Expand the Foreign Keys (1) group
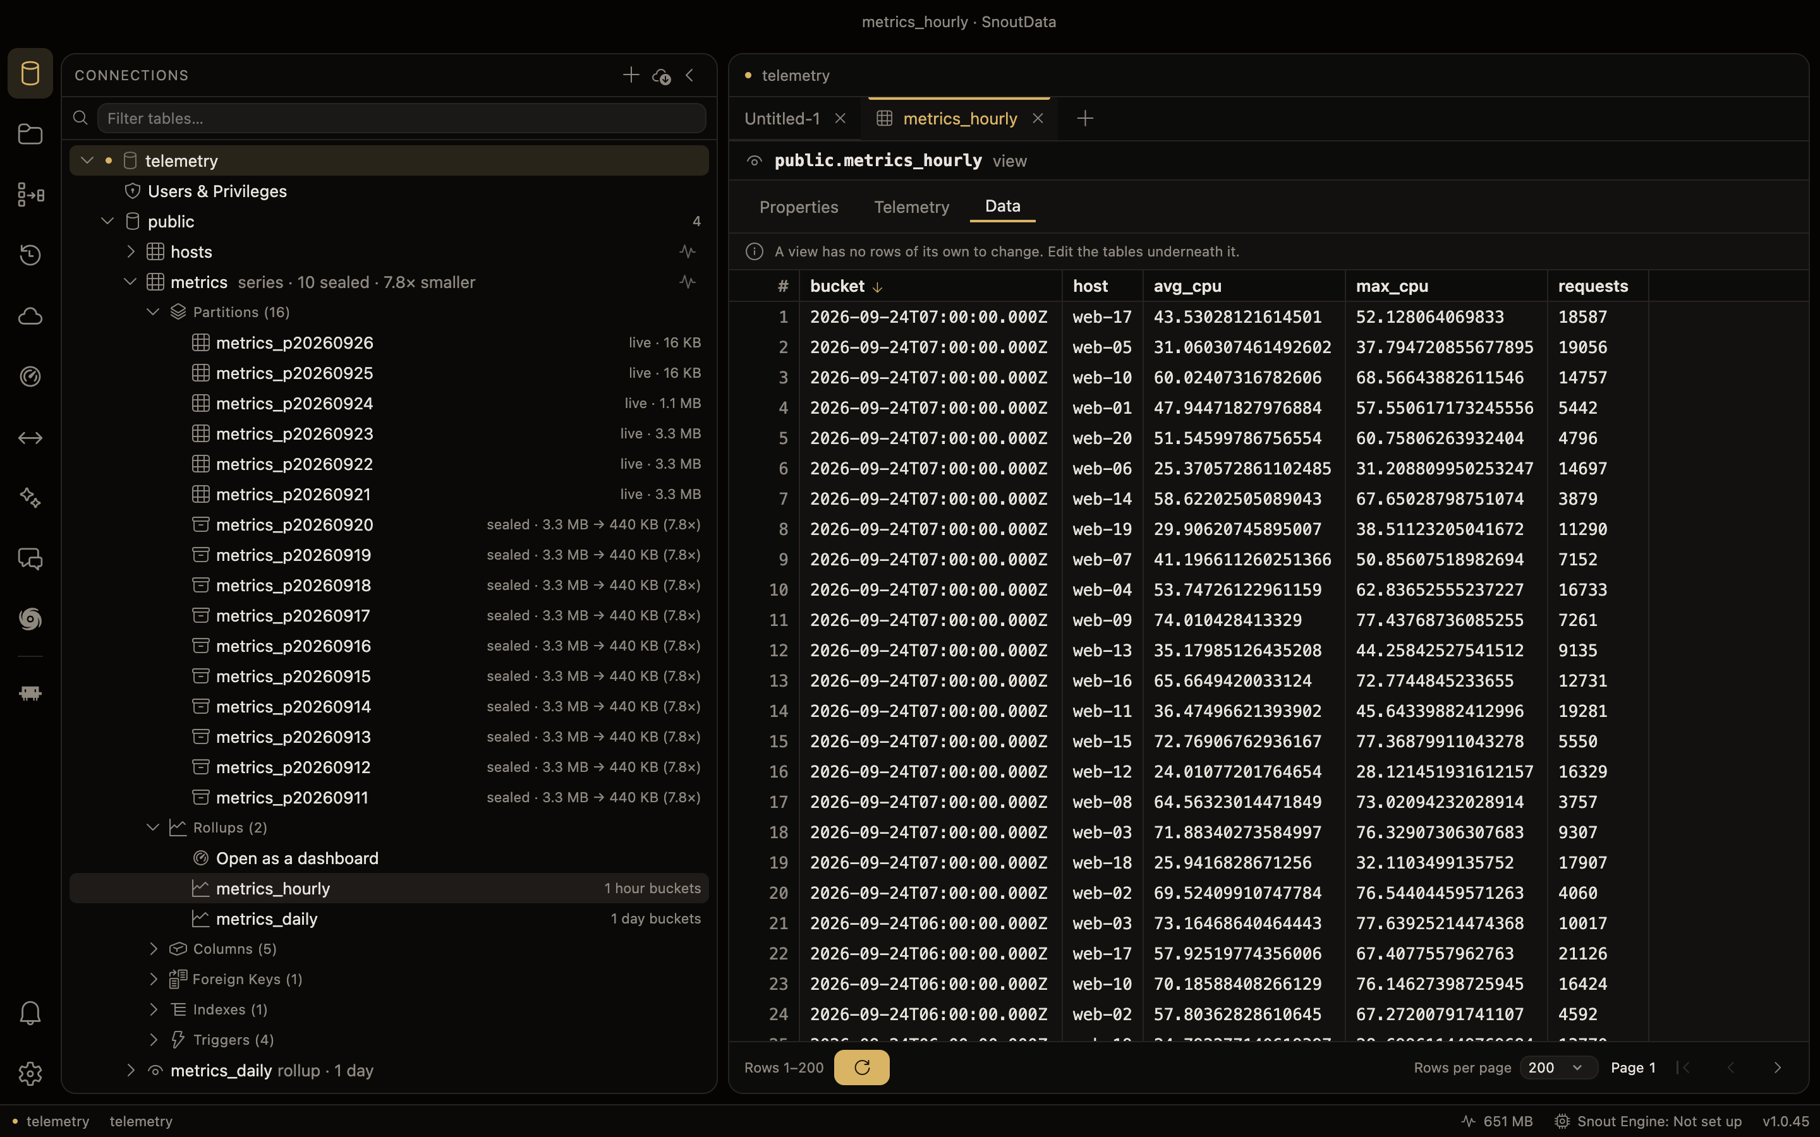Screen dimensions: 1820x1137 [x=154, y=979]
